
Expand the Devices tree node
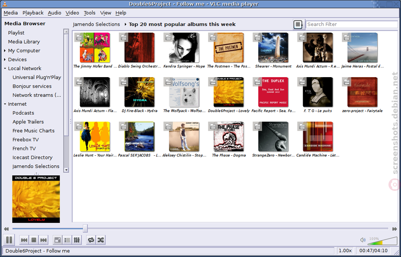[x=5, y=60]
